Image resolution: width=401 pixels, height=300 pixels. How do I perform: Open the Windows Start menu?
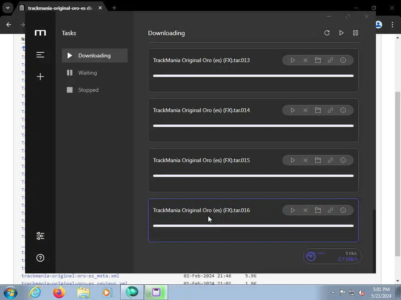pyautogui.click(x=11, y=292)
